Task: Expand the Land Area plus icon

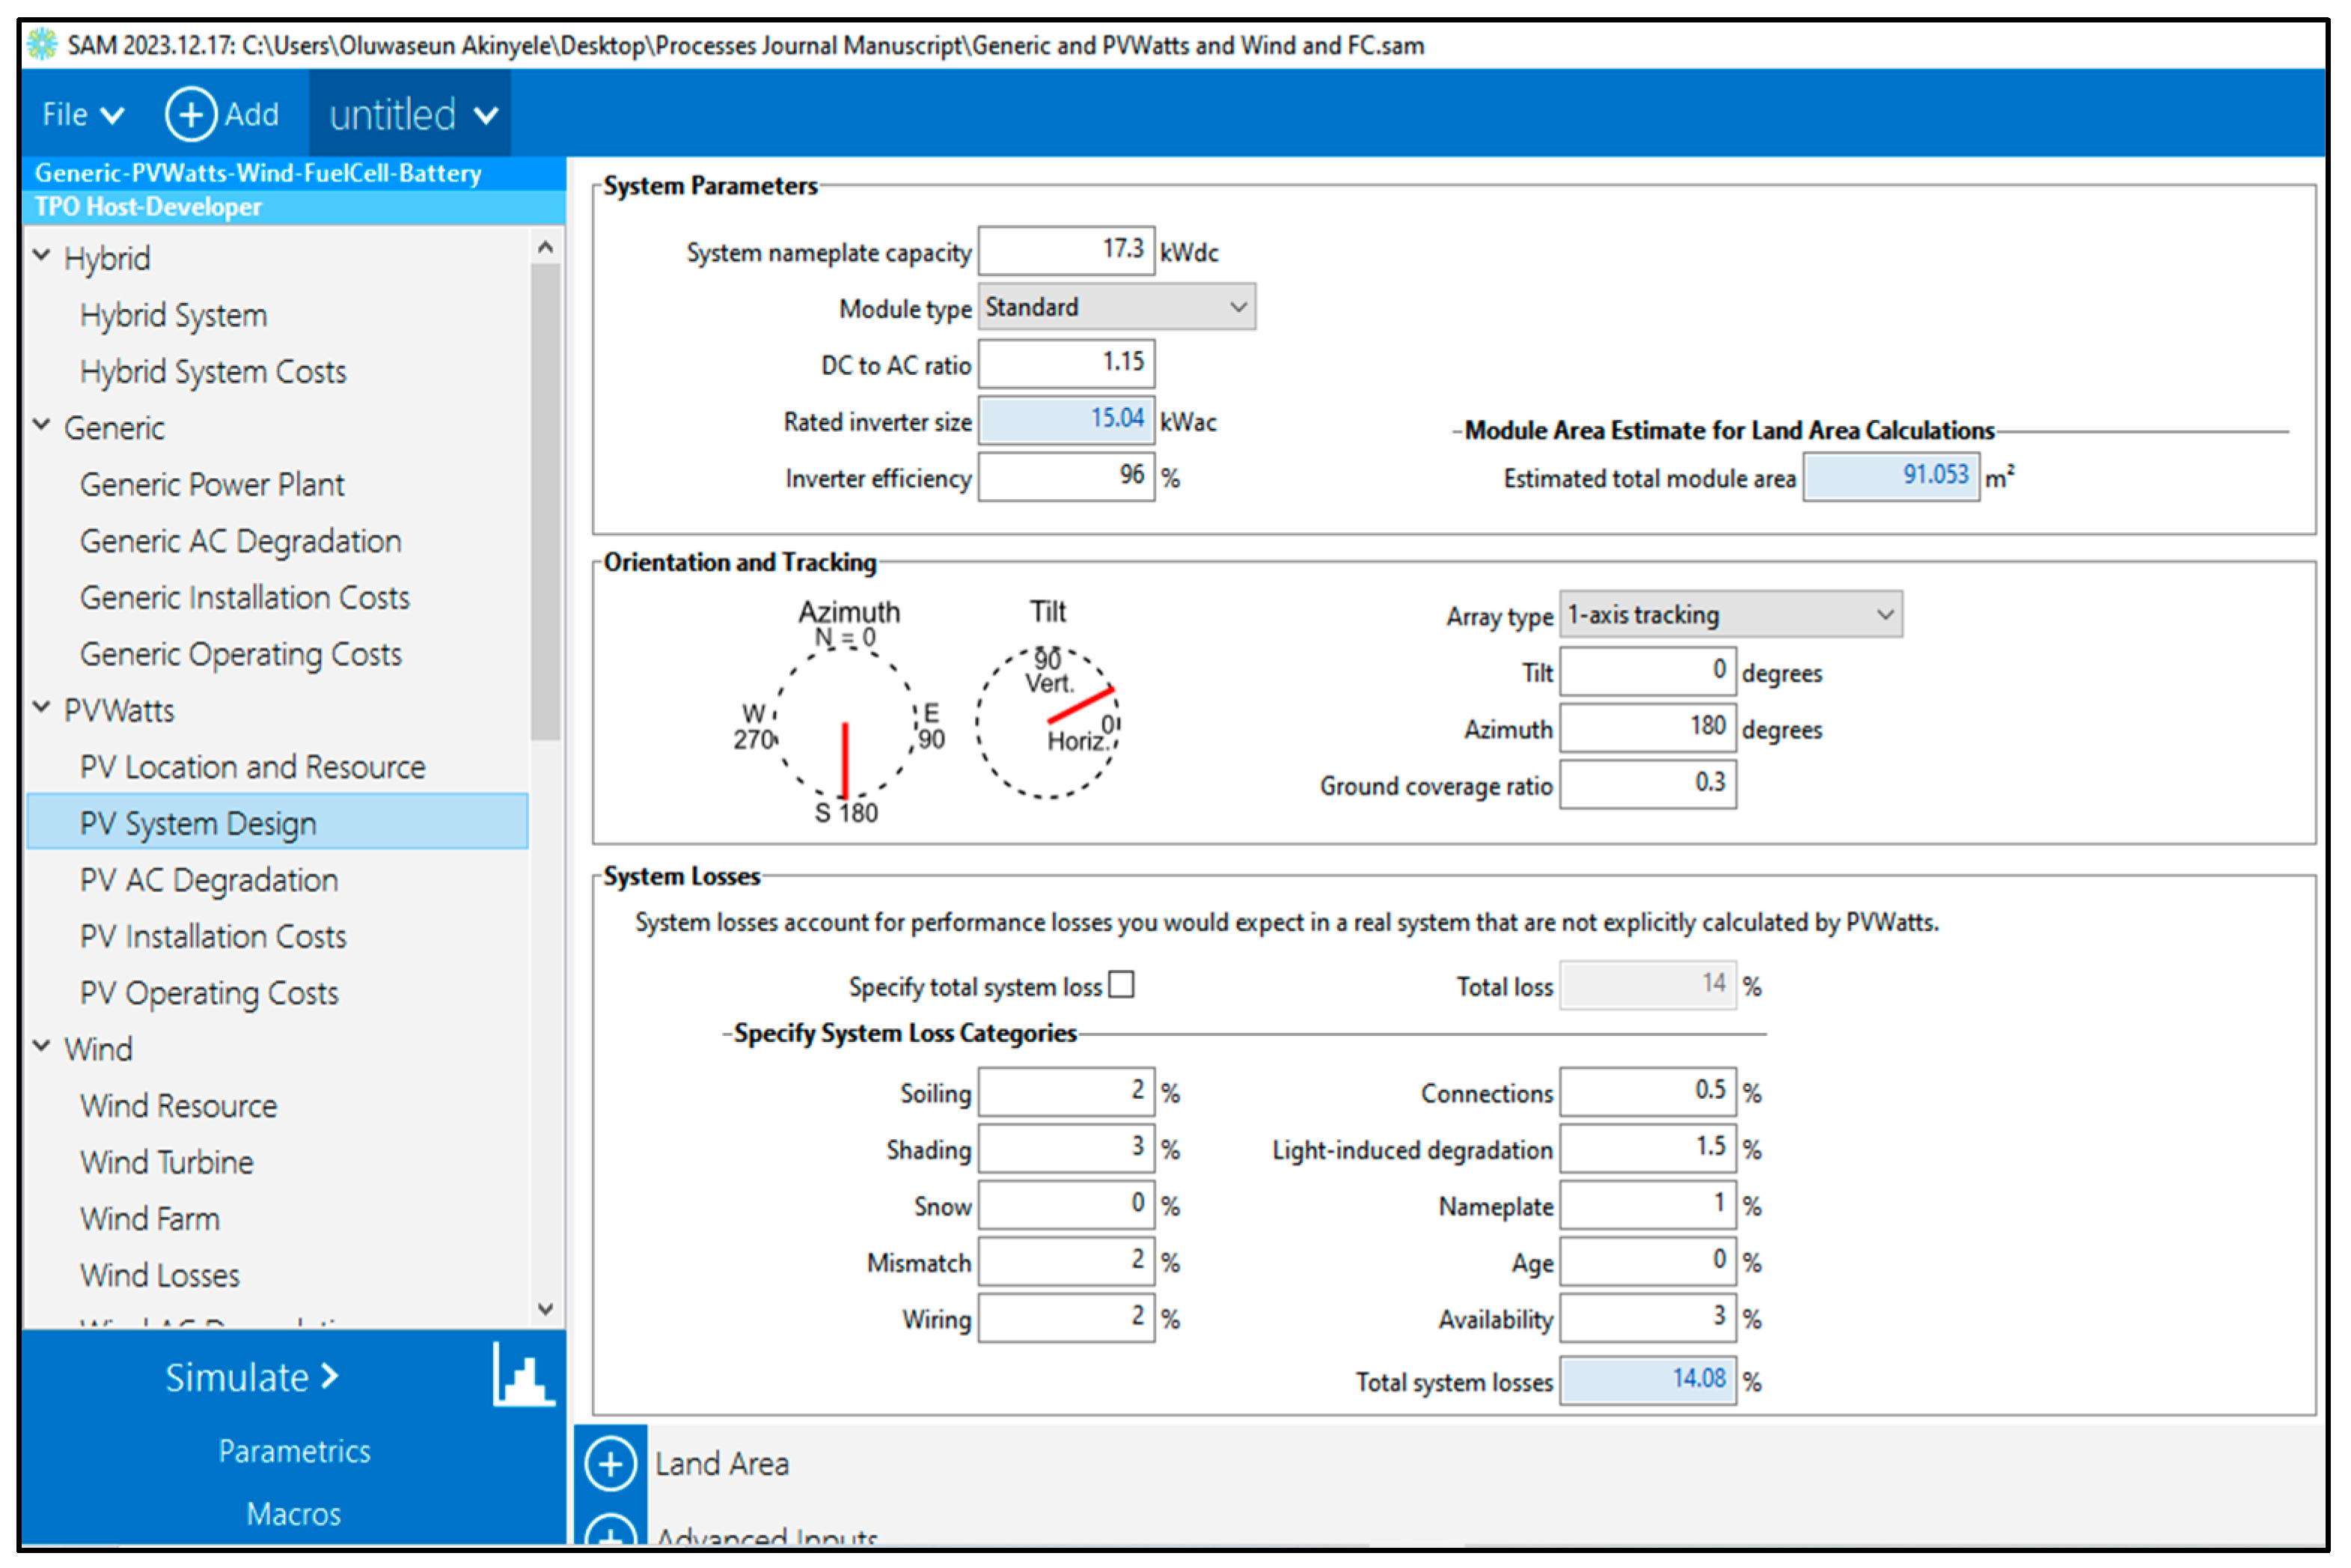Action: pyautogui.click(x=611, y=1464)
